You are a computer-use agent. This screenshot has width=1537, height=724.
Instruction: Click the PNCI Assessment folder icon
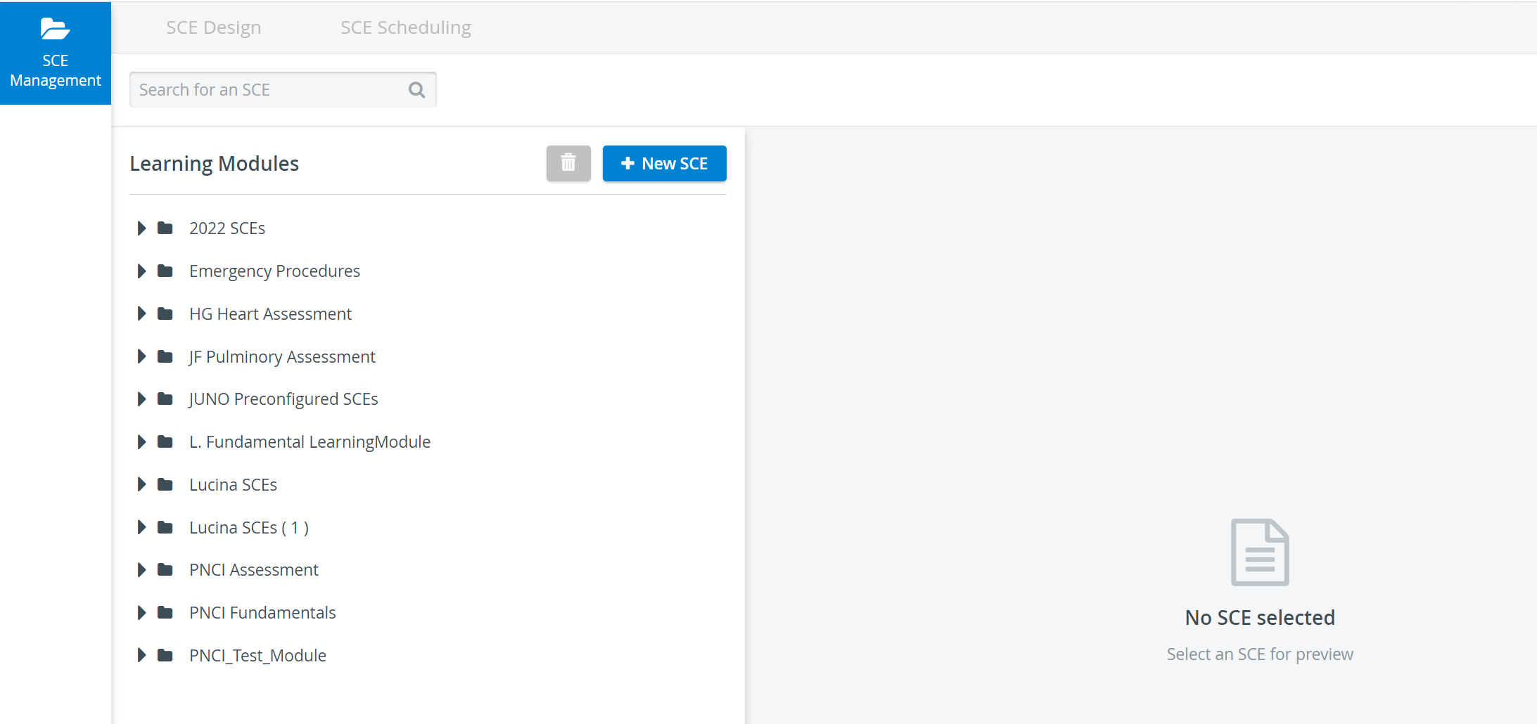coord(165,569)
